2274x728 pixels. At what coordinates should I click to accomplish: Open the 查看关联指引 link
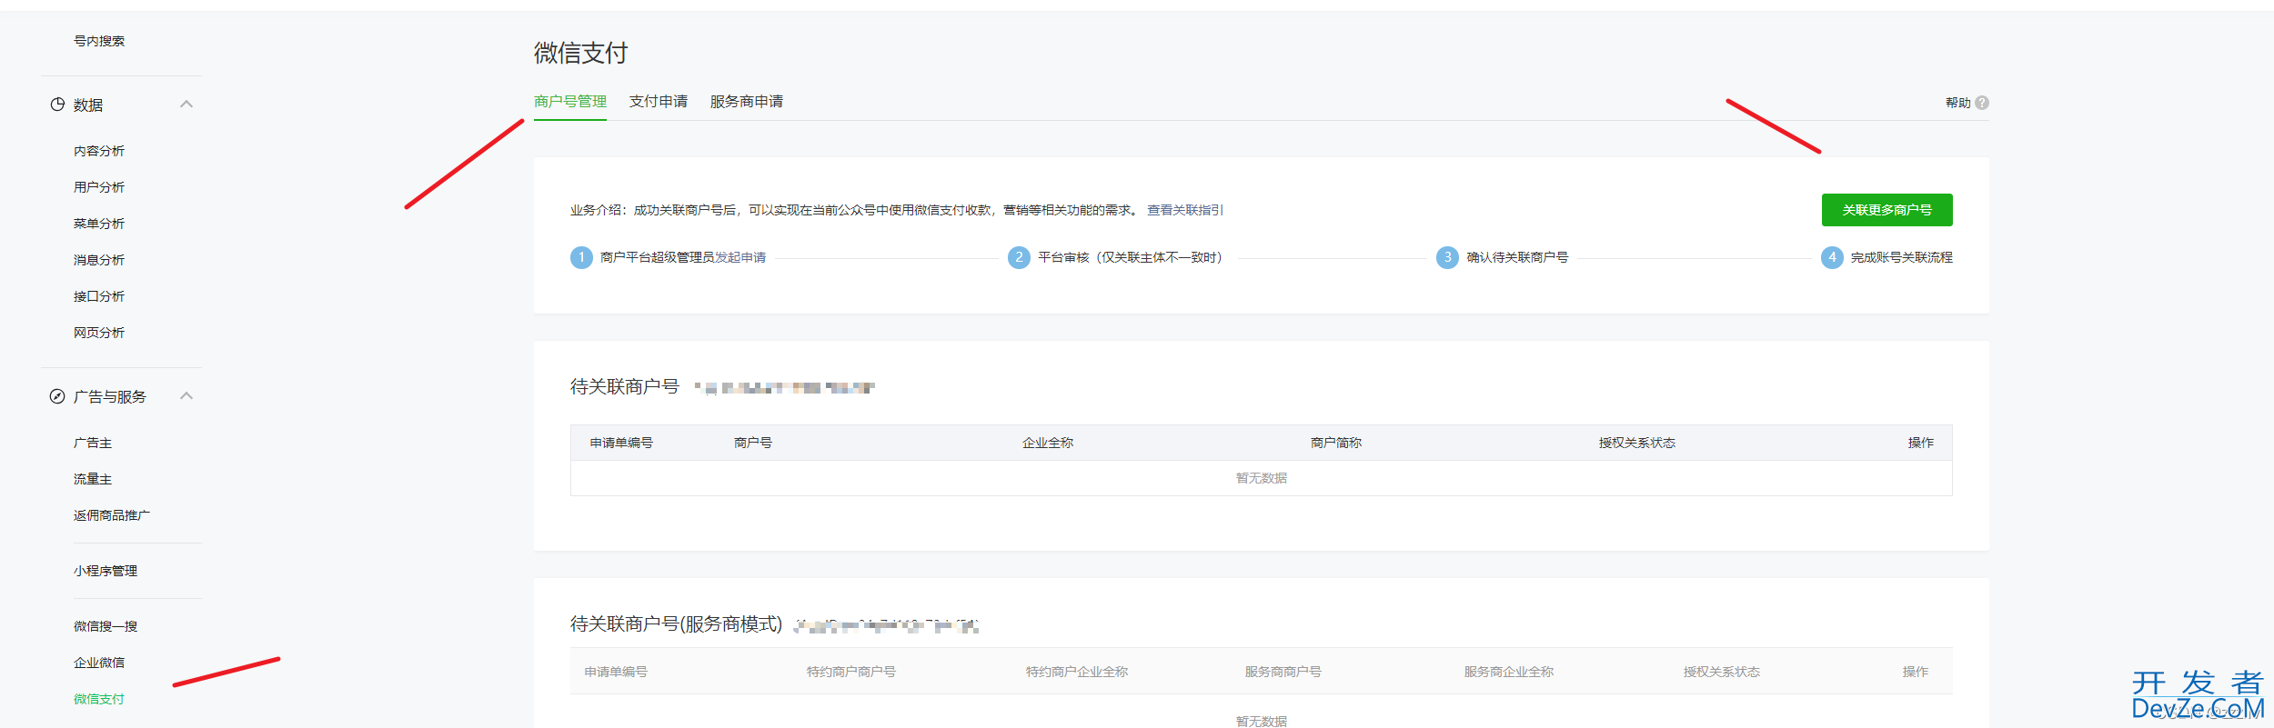coord(1185,210)
